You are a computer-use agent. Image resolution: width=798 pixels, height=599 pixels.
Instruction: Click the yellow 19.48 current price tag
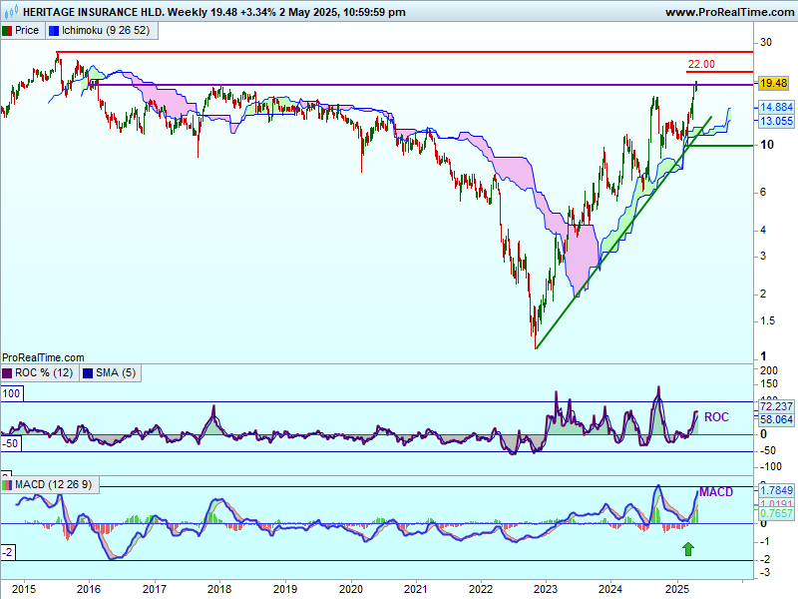[x=773, y=84]
